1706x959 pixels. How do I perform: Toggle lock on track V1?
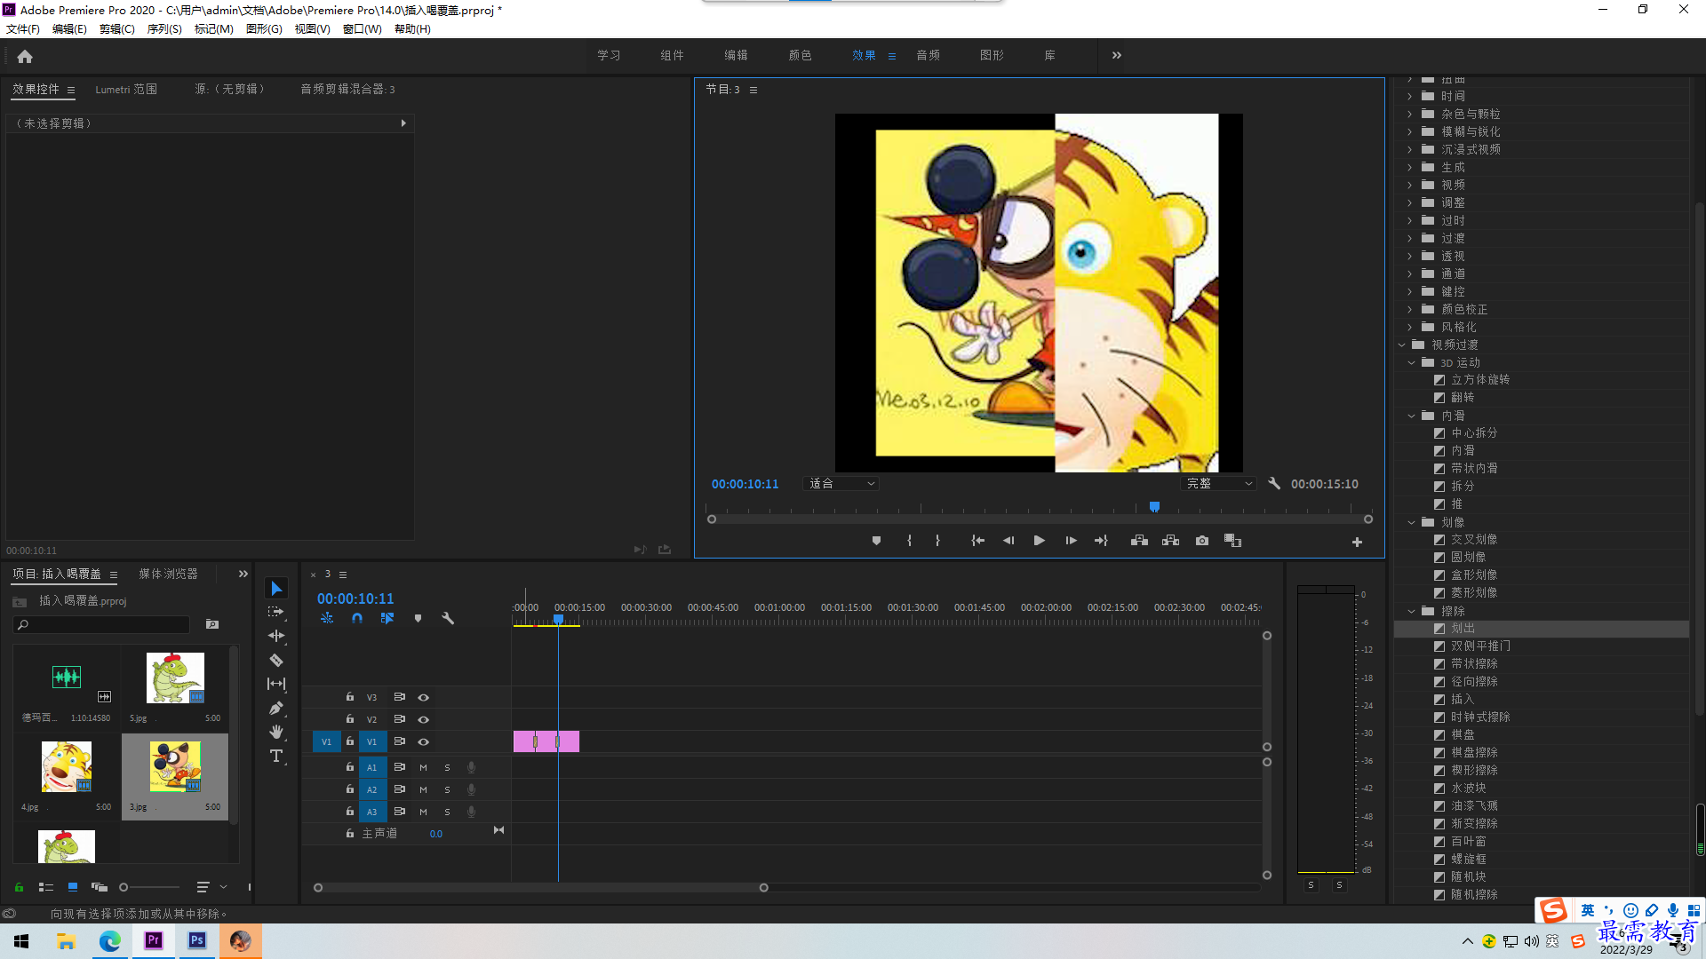point(350,741)
